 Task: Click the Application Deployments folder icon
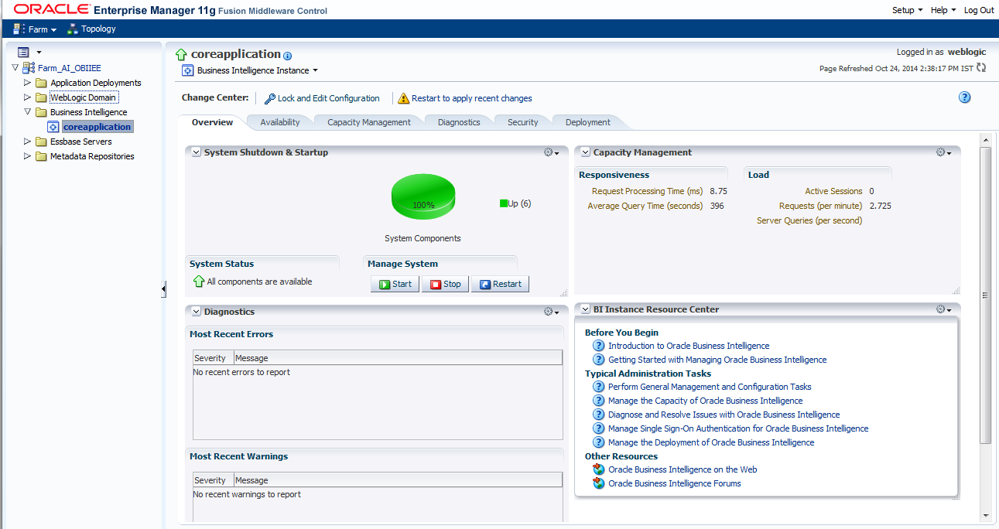pos(41,83)
